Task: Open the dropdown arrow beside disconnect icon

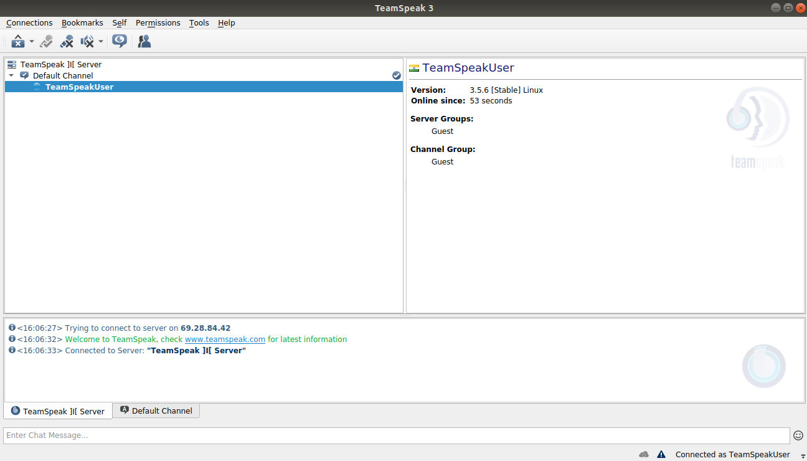Action: coord(32,42)
